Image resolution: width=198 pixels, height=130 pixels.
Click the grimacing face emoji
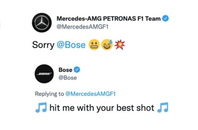[x=94, y=45]
